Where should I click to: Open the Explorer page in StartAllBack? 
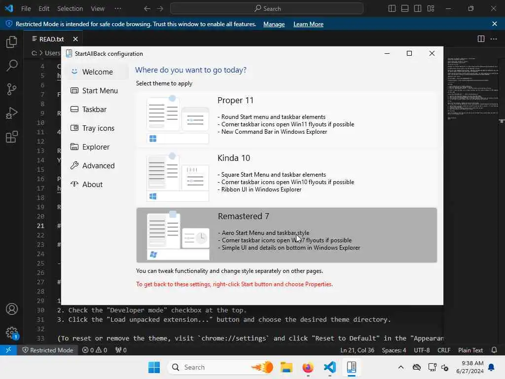pyautogui.click(x=98, y=147)
